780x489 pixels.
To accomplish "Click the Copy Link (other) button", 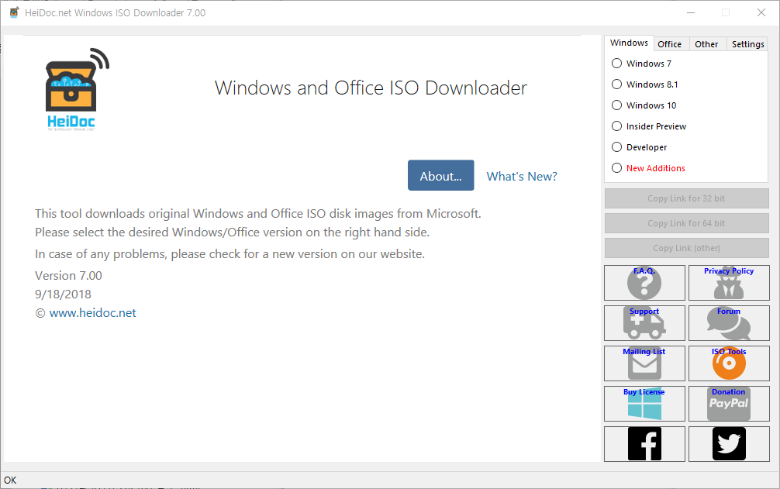I will (686, 248).
